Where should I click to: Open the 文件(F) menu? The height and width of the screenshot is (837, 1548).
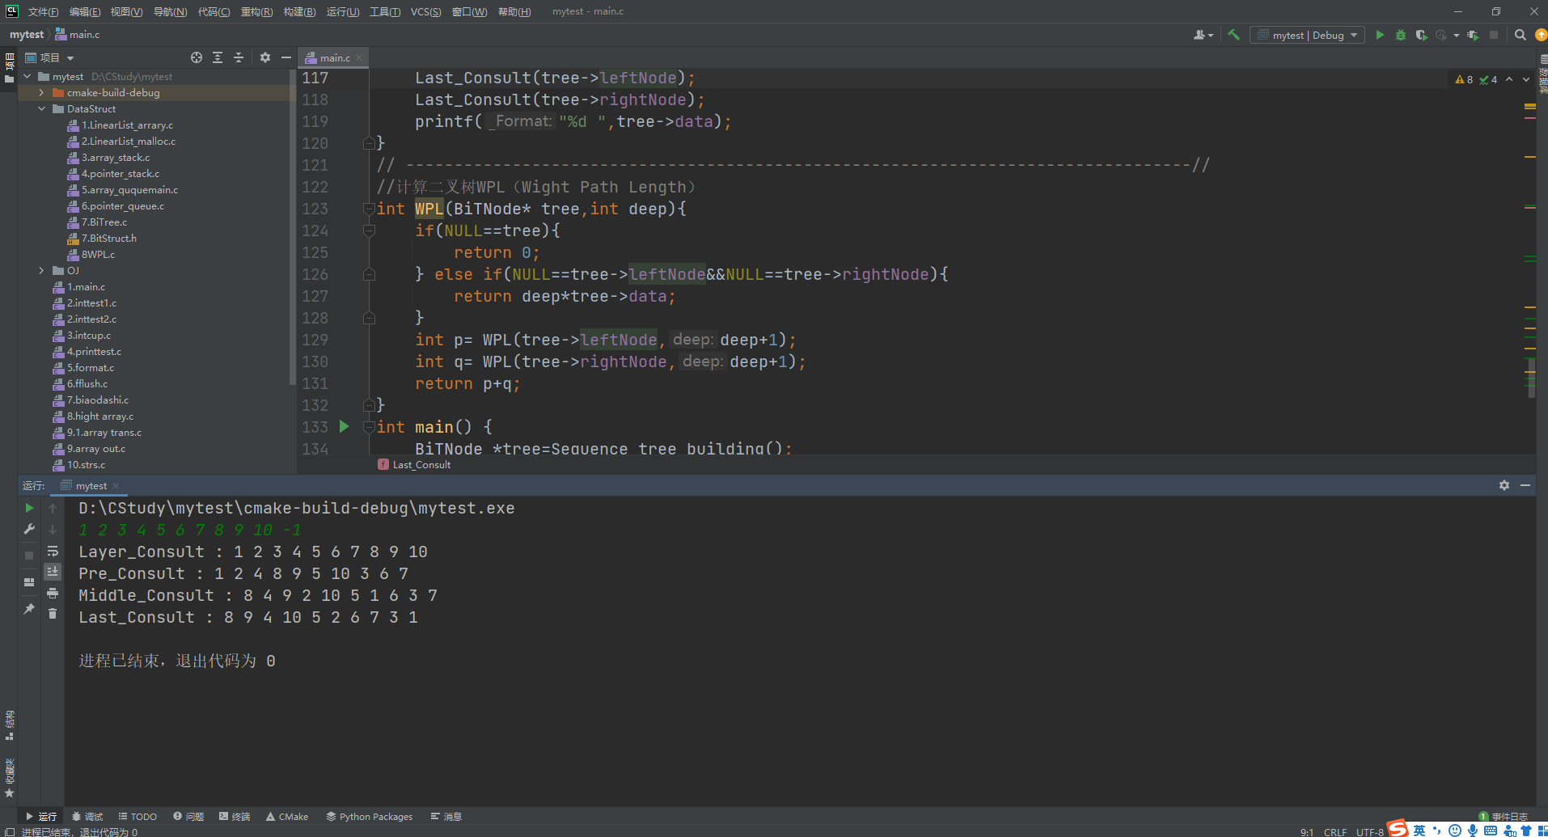pos(43,11)
